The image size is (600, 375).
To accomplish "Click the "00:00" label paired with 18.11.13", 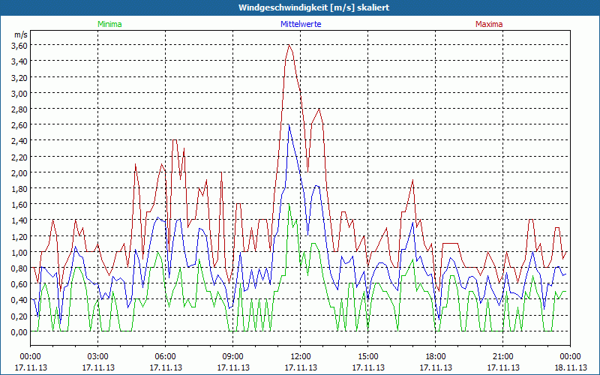I will pyautogui.click(x=570, y=357).
